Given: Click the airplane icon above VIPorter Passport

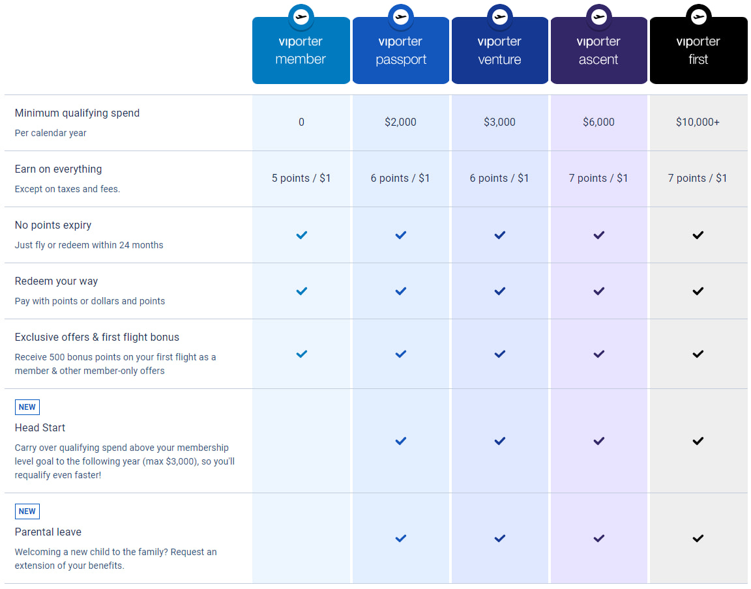Looking at the screenshot, I should [400, 17].
